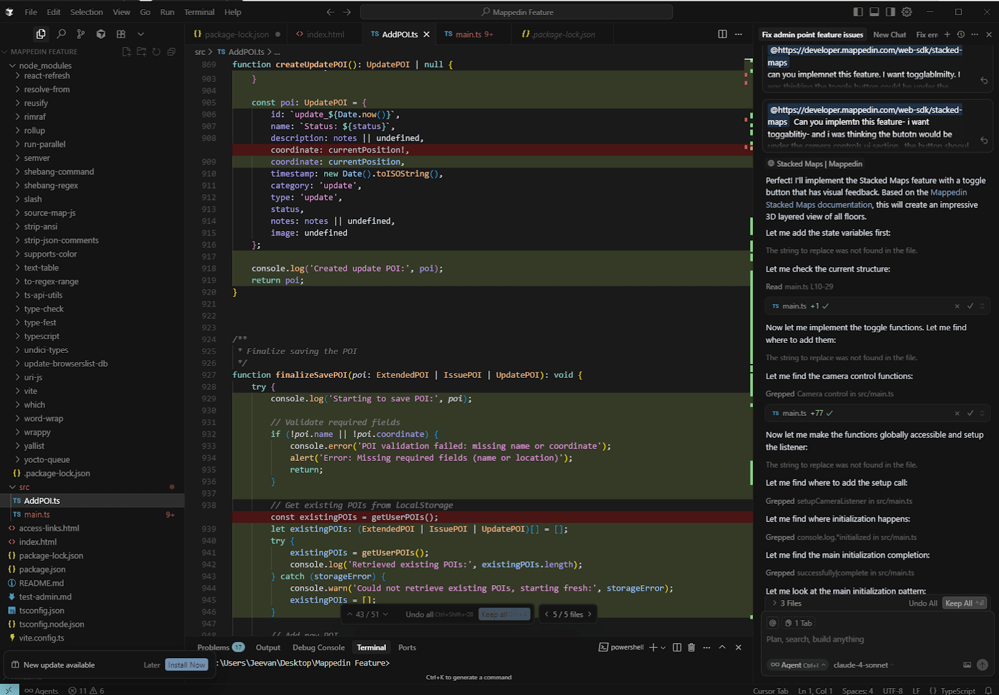The image size is (999, 695).
Task: Toggle the right AI pane layout icon
Action: (x=890, y=12)
